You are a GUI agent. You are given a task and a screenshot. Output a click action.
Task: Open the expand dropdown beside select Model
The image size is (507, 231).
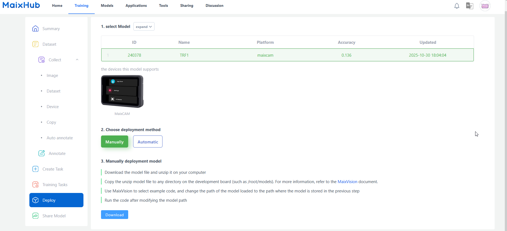pos(144,27)
